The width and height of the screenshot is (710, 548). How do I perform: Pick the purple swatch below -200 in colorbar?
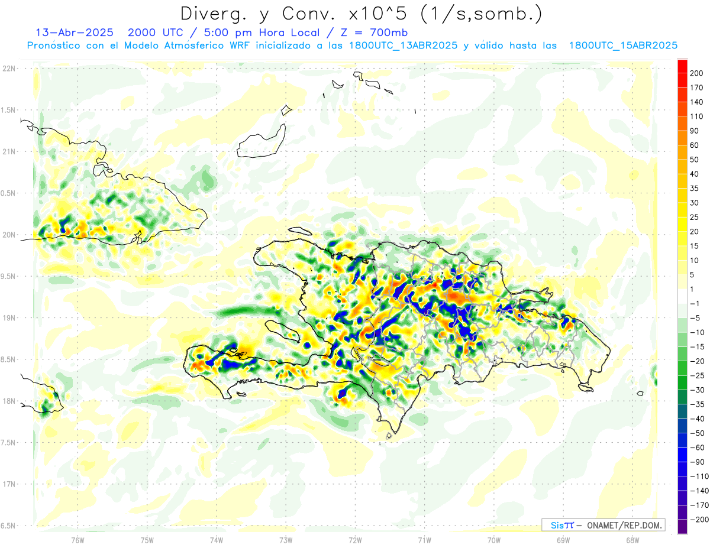[682, 527]
